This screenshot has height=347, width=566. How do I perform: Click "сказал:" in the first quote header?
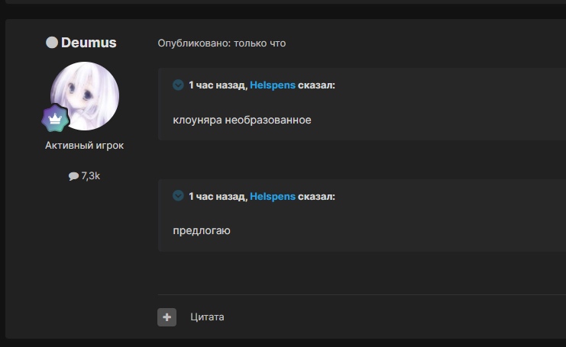click(x=317, y=85)
